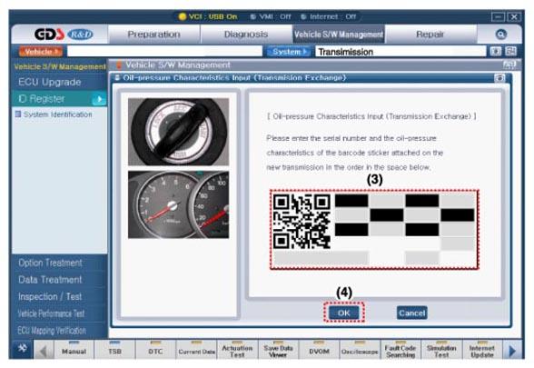Open the Repair tab

point(430,35)
